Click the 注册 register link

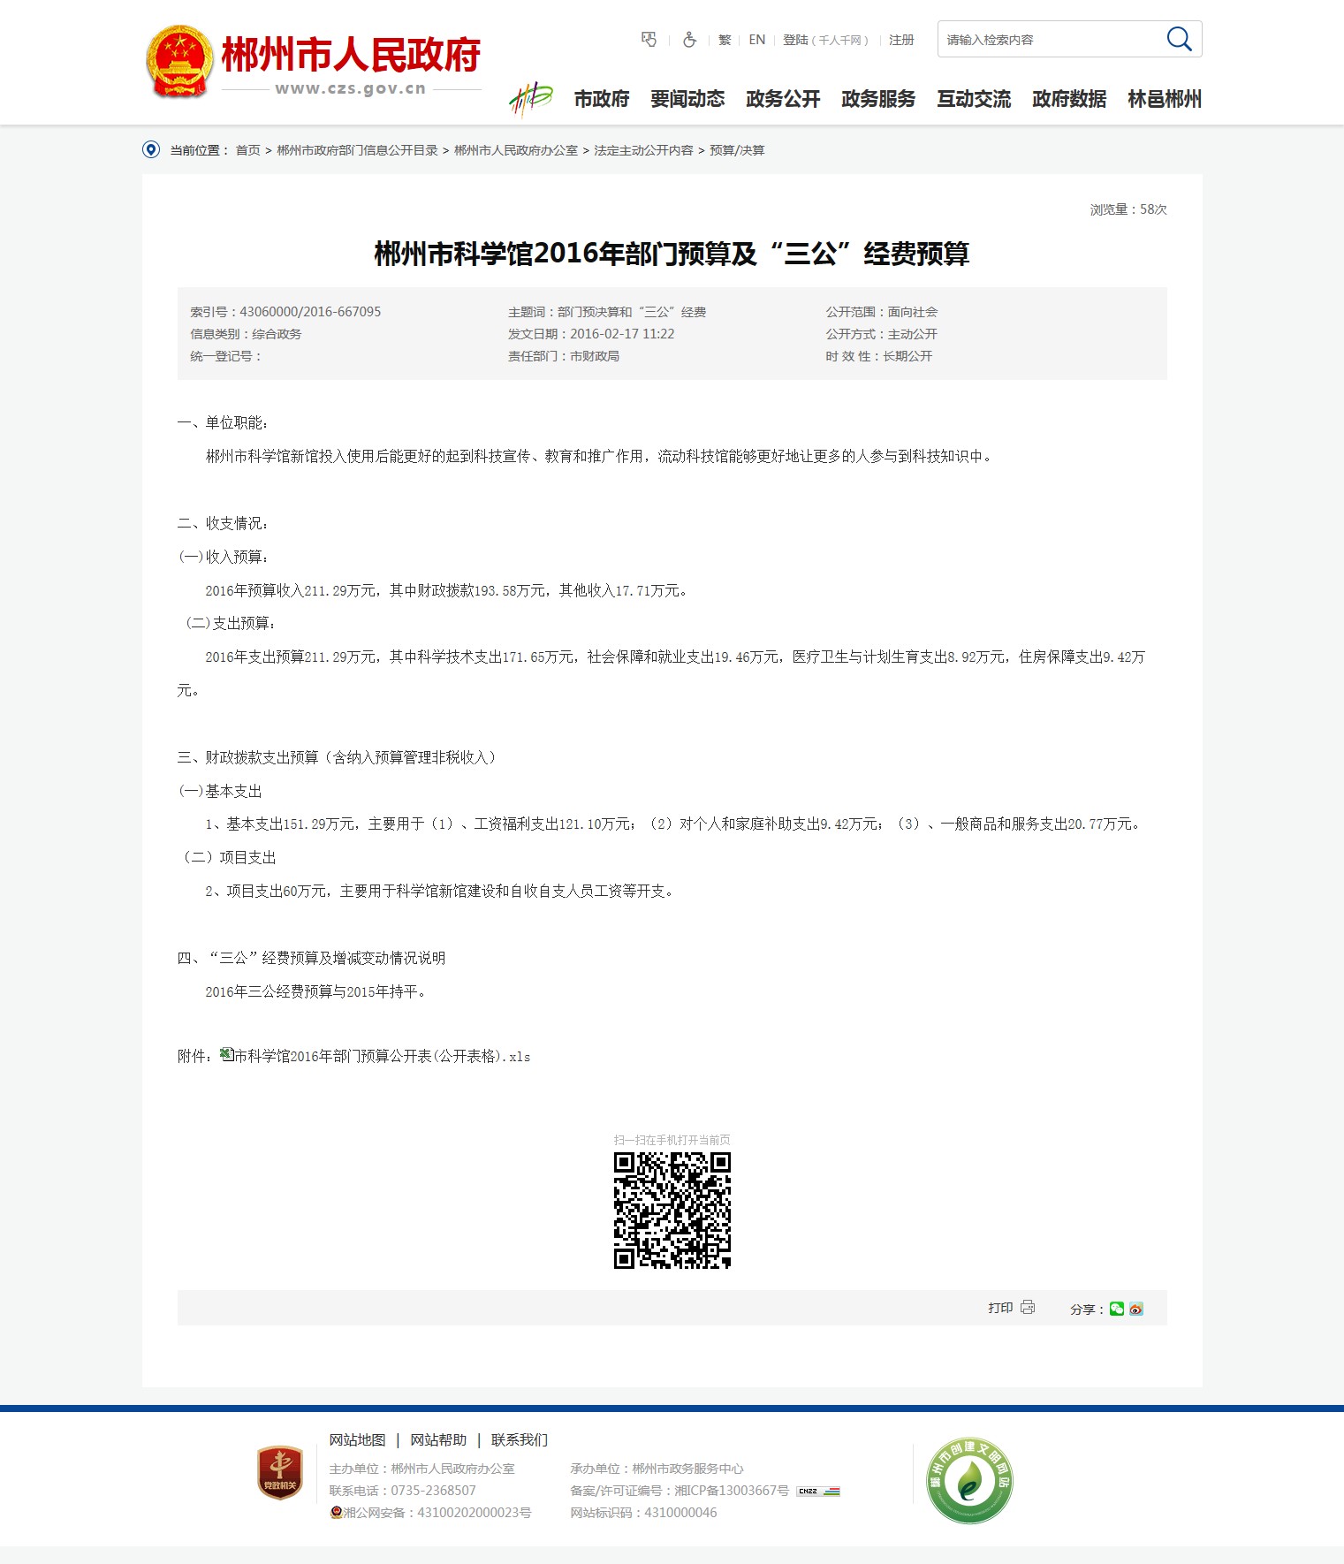(x=901, y=40)
